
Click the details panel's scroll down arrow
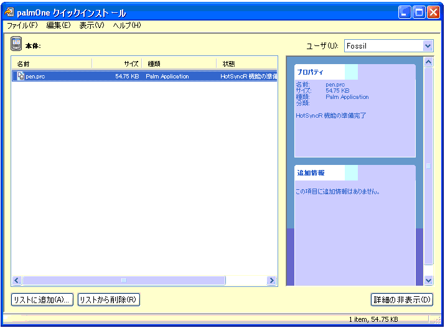pyautogui.click(x=428, y=281)
